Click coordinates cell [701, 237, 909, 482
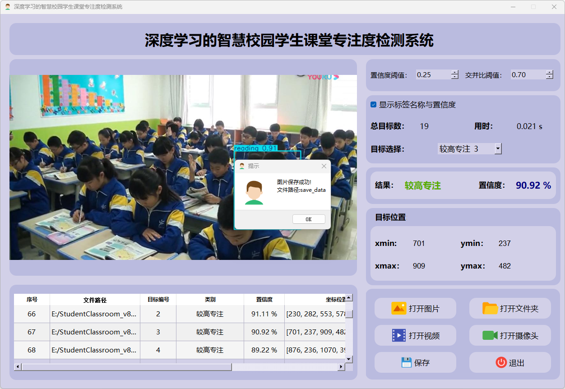This screenshot has width=565, height=389. (x=315, y=332)
